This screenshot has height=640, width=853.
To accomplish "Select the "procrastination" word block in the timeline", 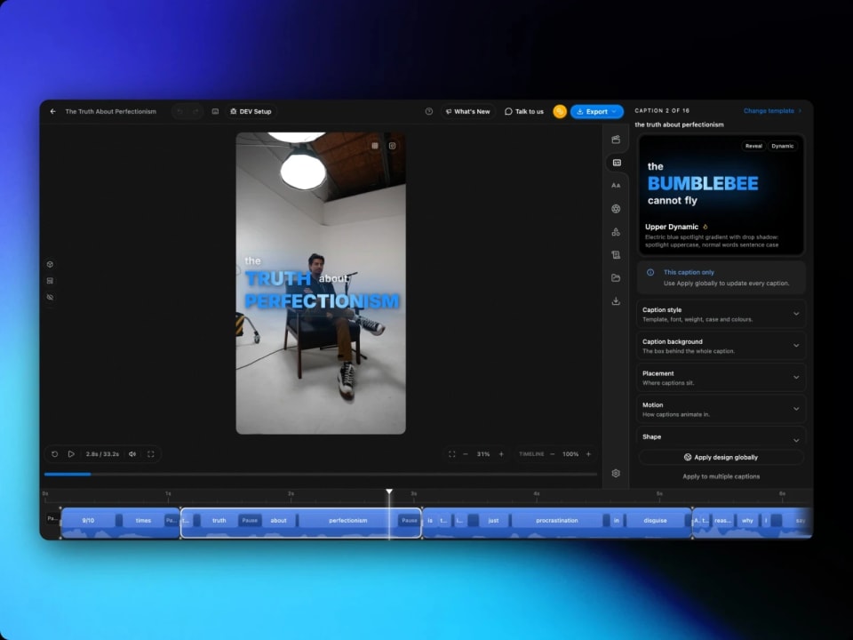I will 557,521.
